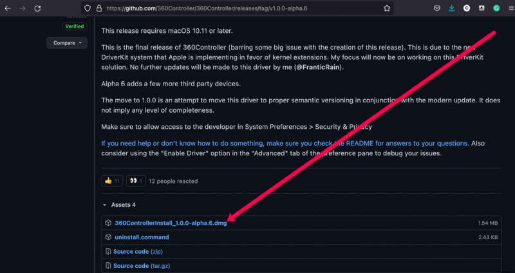The width and height of the screenshot is (515, 273).
Task: Go back with browser back arrow
Action: click(x=8, y=8)
